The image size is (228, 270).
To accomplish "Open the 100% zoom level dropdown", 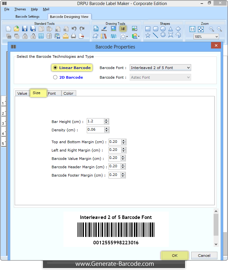I will (206, 37).
